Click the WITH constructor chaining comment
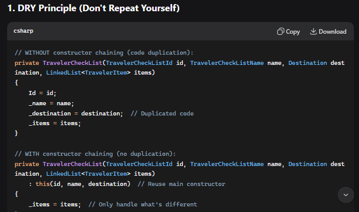This screenshot has width=359, height=212. click(95, 154)
